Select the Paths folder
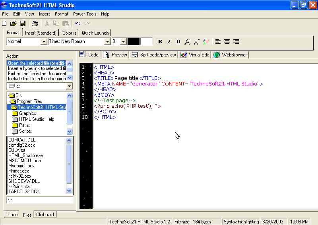Image resolution: width=318 pixels, height=225 pixels. (x=21, y=125)
